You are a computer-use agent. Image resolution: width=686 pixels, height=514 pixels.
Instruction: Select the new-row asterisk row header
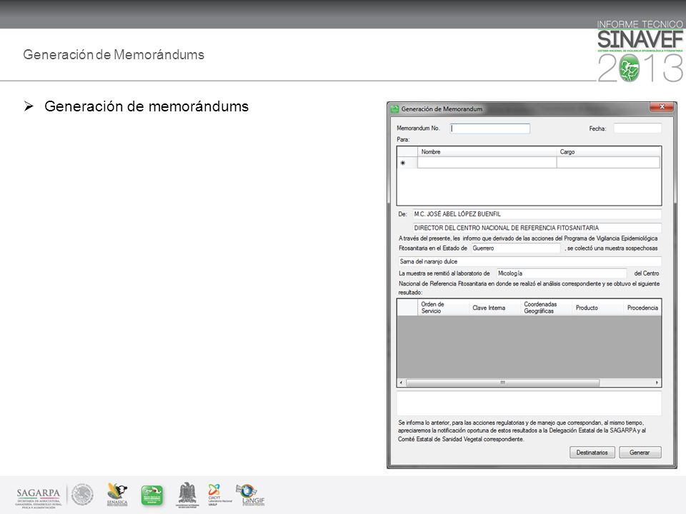407,163
